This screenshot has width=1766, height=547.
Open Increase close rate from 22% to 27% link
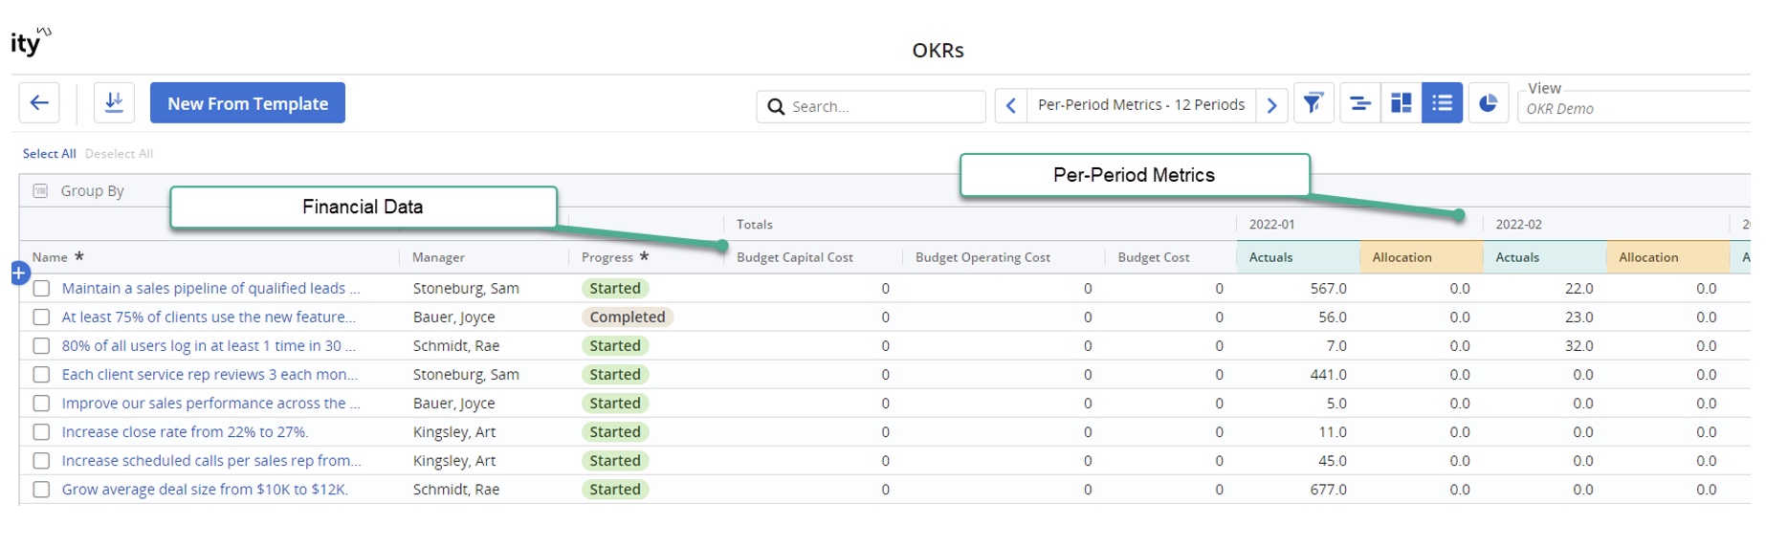(186, 431)
